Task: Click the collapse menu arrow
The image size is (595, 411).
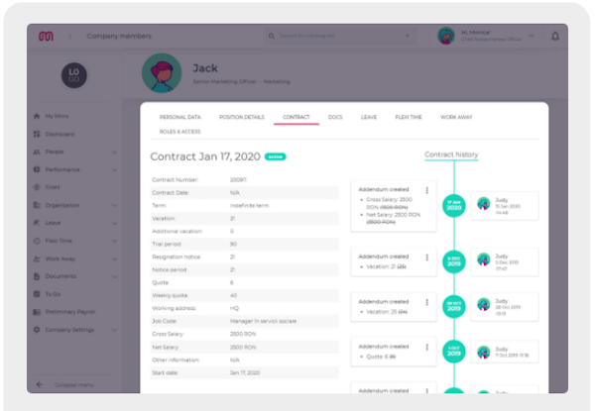Action: coord(40,384)
